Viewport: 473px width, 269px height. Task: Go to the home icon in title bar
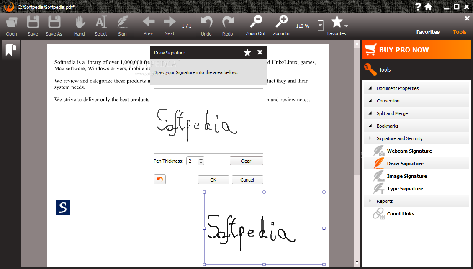coord(428,7)
